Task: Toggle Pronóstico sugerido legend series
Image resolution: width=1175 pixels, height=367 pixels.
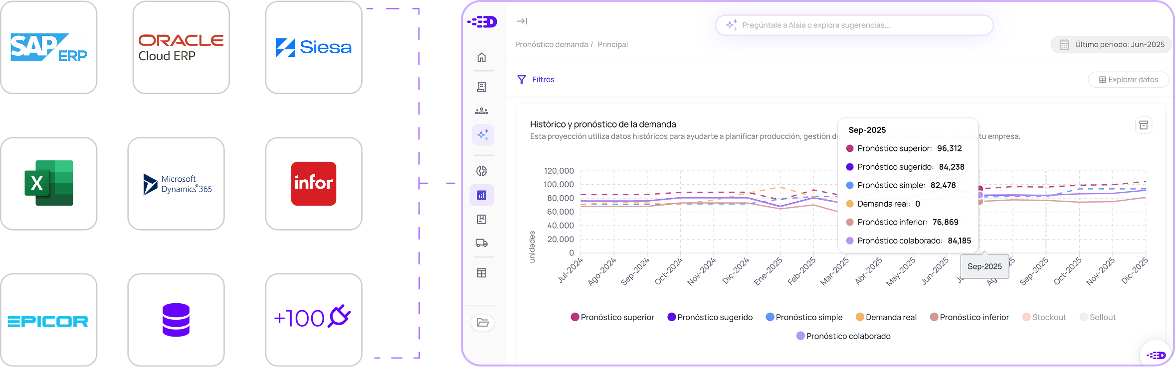Action: 710,317
